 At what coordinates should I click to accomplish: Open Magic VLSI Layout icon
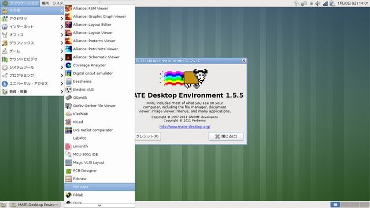(68, 163)
